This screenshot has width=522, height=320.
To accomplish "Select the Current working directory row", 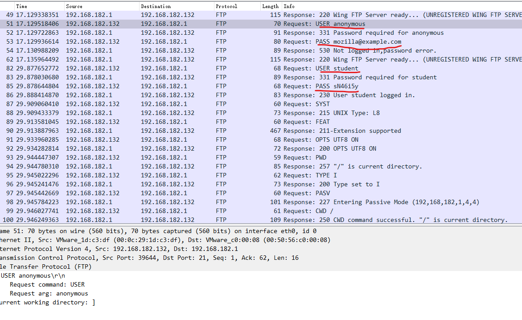I will 261,302.
